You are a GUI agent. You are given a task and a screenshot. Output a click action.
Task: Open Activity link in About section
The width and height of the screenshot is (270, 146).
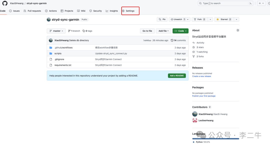198,43
